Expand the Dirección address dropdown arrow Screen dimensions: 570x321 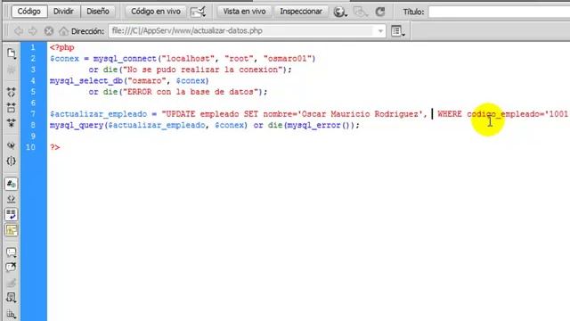380,31
